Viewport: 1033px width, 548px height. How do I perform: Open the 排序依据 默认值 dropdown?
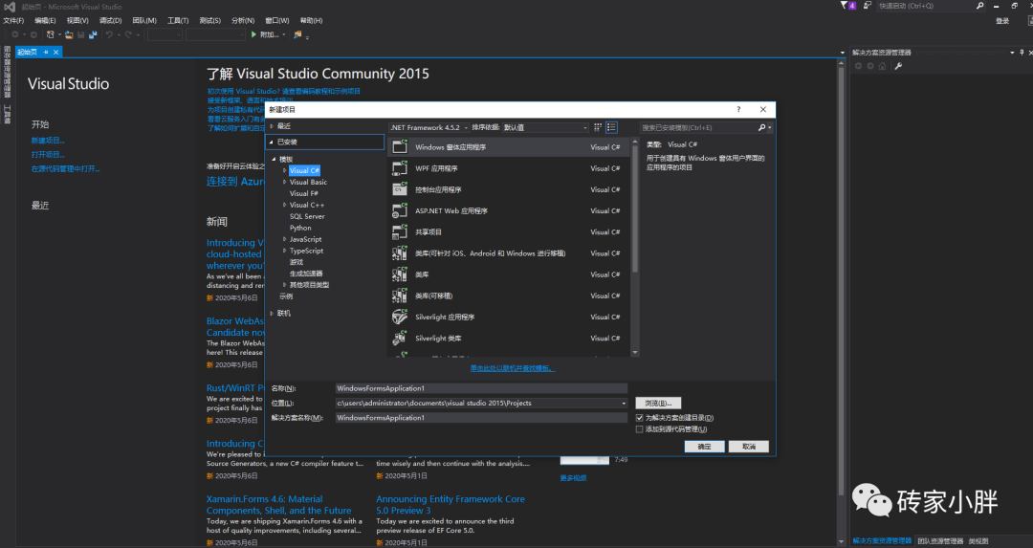(x=545, y=127)
